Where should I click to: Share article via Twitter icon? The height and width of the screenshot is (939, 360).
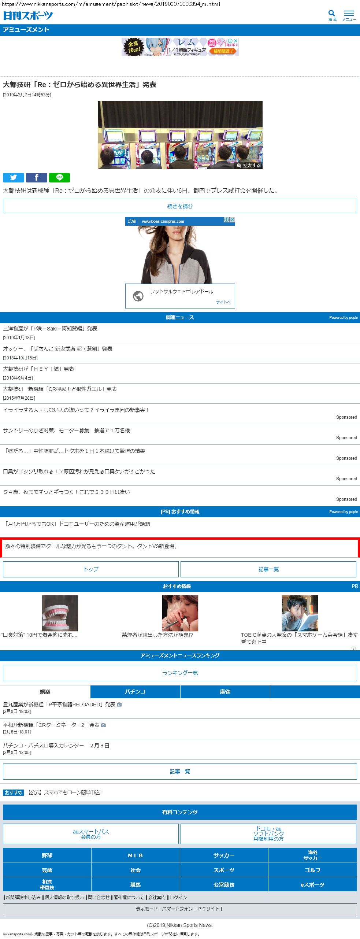tap(14, 178)
